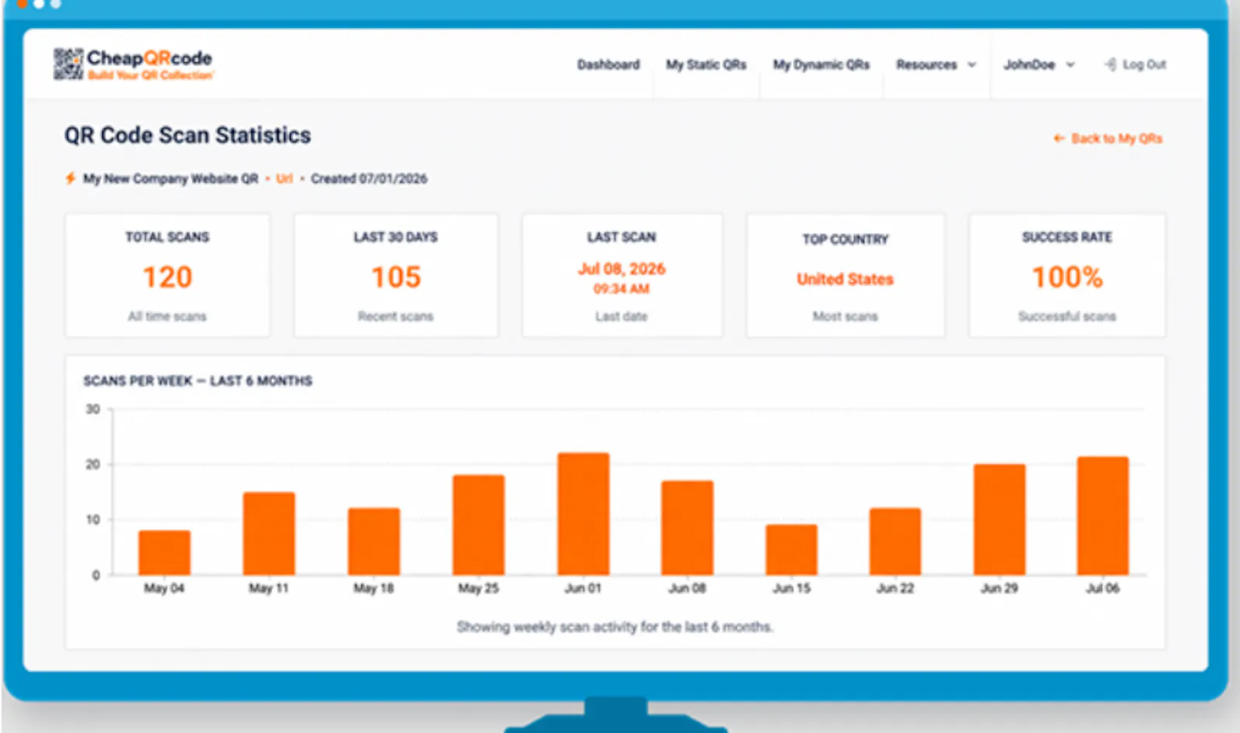Viewport: 1240px width, 733px height.
Task: Click the CheapQRcode QR logo icon
Action: pyautogui.click(x=68, y=64)
